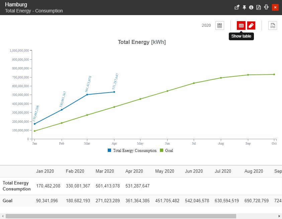Click the Goal row header in table

coord(9,201)
